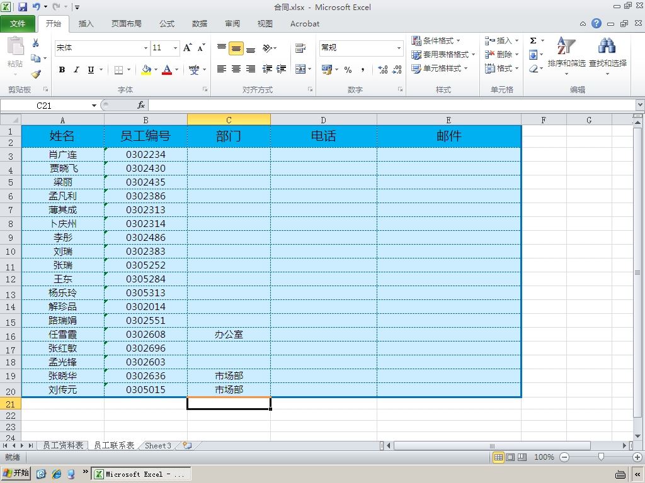The image size is (645, 483).
Task: Click the Clear eraser icon
Action: coord(533,68)
